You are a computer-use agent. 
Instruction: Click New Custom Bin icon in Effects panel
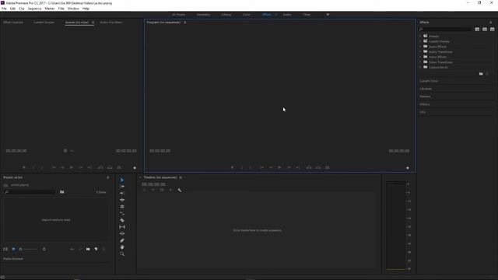481,74
